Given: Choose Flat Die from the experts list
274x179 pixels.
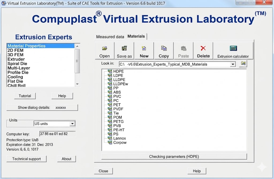Looking at the screenshot, I should click(x=41, y=81).
